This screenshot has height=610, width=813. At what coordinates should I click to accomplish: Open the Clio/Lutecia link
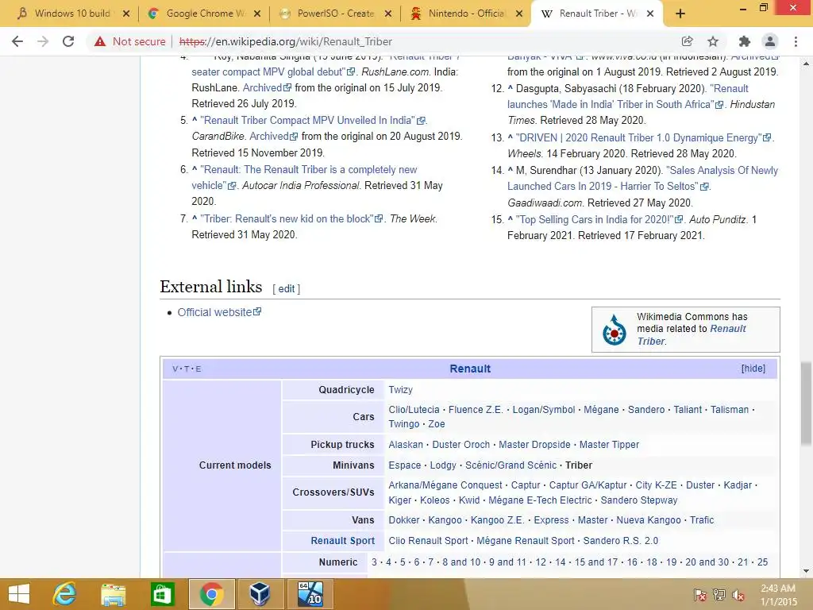point(414,410)
